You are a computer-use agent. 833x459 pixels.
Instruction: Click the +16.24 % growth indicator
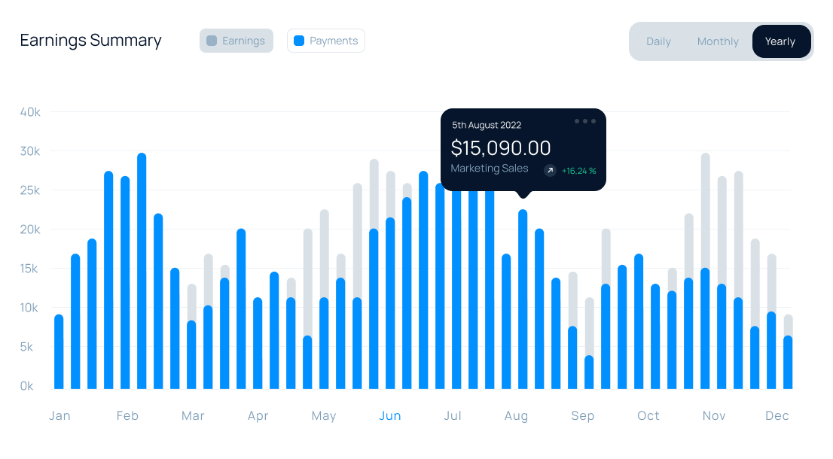578,171
